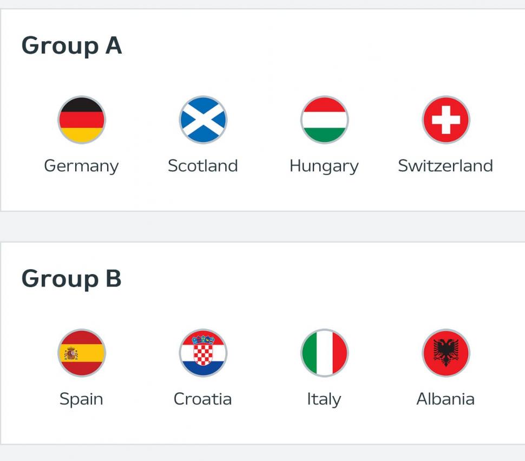Viewport: 525px width, 461px height.
Task: Click the Germany flag icon
Action: click(81, 120)
